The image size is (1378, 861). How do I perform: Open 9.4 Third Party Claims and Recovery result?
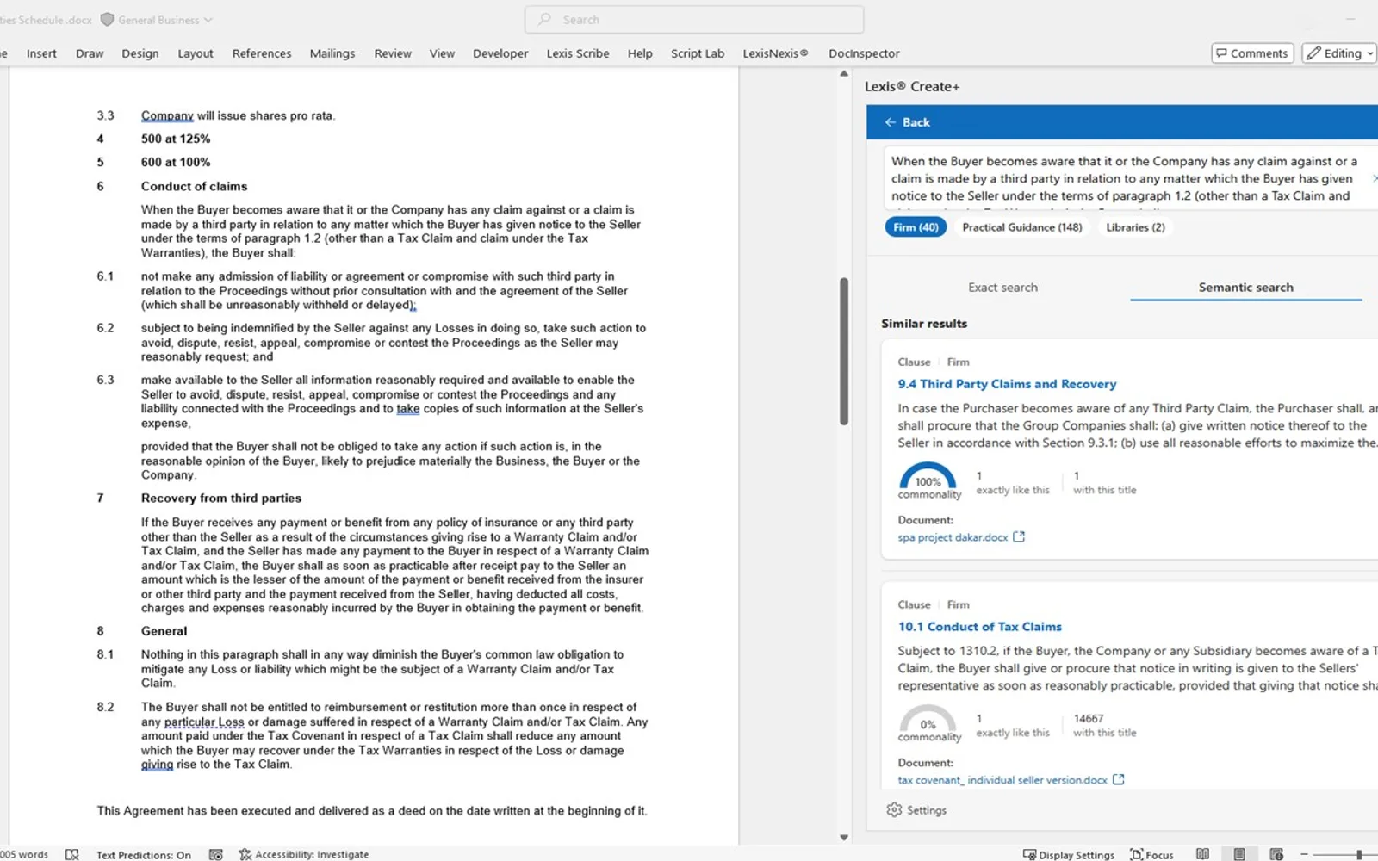pyautogui.click(x=1007, y=384)
